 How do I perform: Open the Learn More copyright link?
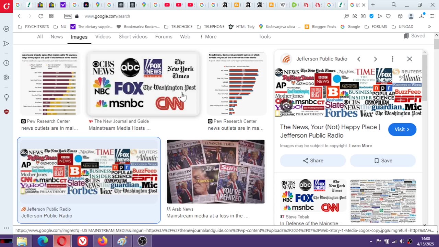tap(360, 146)
